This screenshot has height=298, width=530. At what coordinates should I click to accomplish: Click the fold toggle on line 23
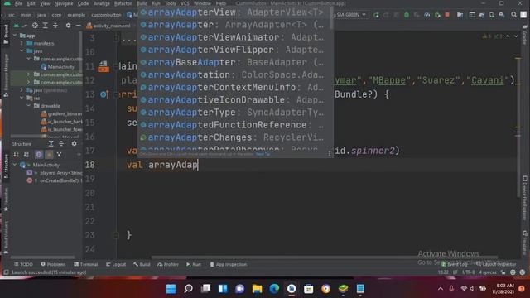pos(116,235)
